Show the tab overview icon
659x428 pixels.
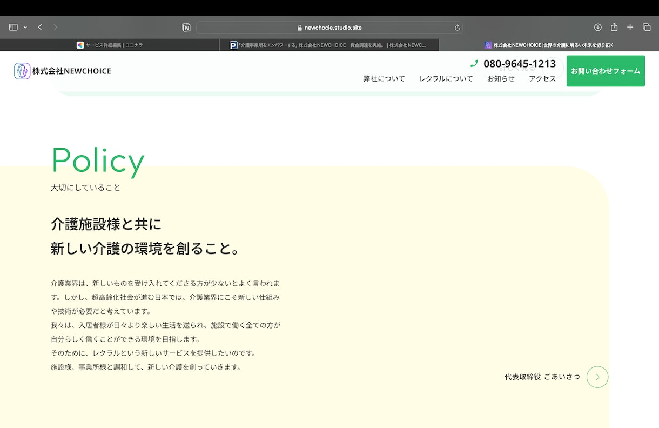[x=647, y=27]
